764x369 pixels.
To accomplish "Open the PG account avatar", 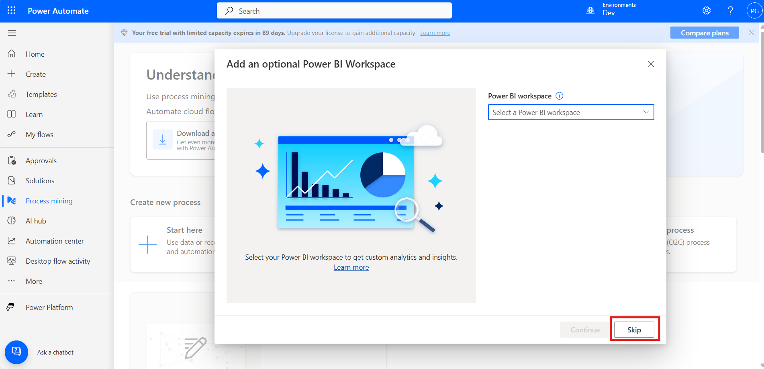I will pyautogui.click(x=754, y=11).
